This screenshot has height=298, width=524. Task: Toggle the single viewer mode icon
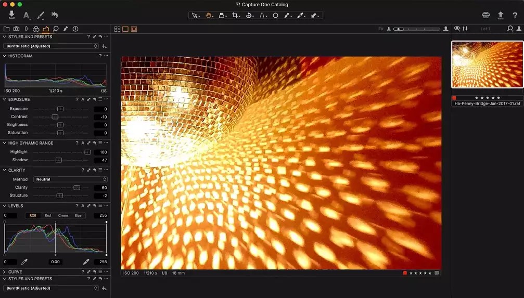pos(125,29)
